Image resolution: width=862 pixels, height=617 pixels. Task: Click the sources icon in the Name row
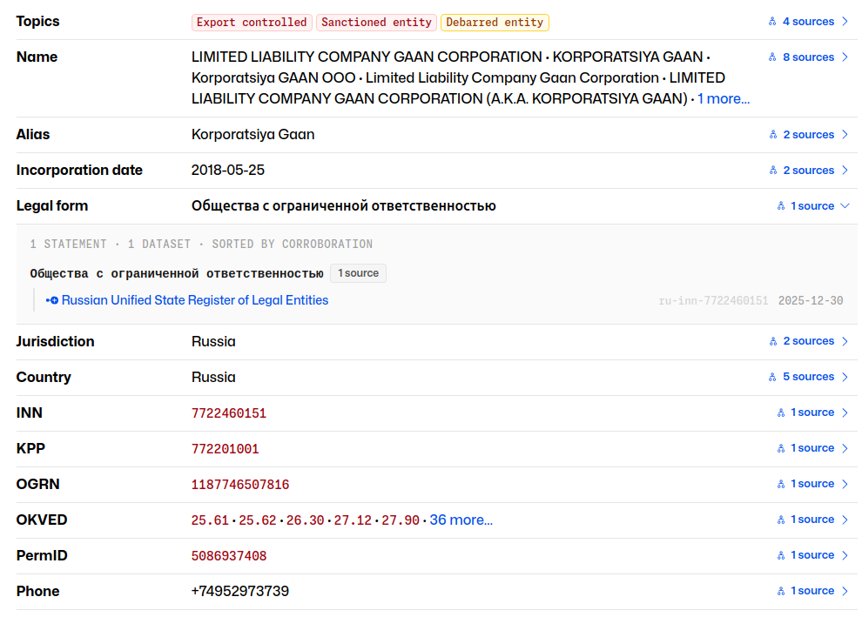coord(772,57)
